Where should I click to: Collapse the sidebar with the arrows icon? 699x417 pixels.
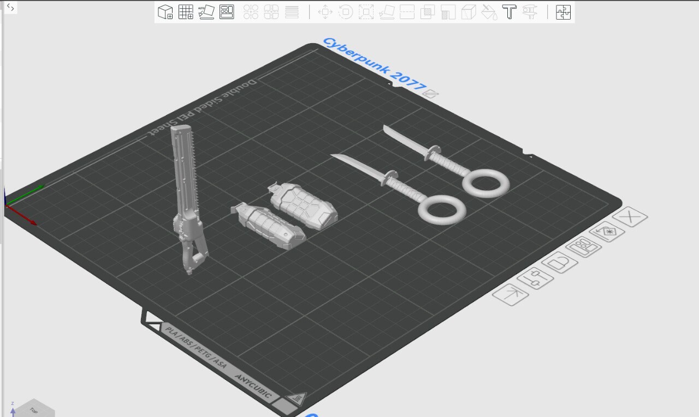[10, 8]
